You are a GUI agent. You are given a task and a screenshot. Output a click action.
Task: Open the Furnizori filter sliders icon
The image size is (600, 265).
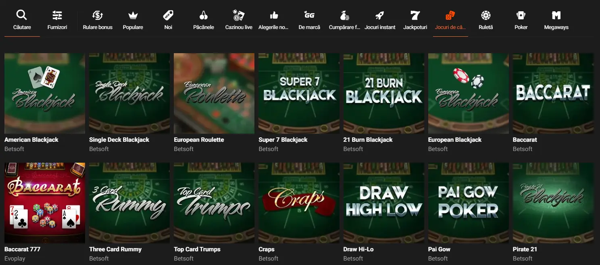click(57, 15)
